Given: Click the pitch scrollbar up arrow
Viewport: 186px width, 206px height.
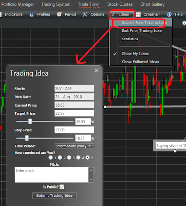Looking at the screenshot, I should (x=91, y=170).
